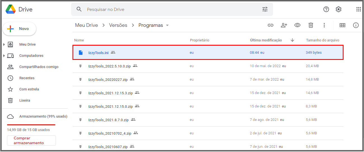Screen dimensions: 364x152
Task: Open Computadores in sidebar
Action: pos(31,56)
